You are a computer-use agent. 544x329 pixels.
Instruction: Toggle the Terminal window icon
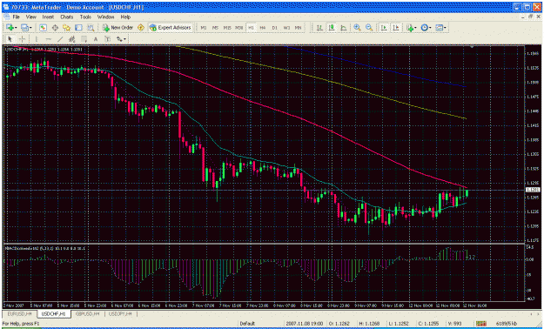pyautogui.click(x=78, y=28)
